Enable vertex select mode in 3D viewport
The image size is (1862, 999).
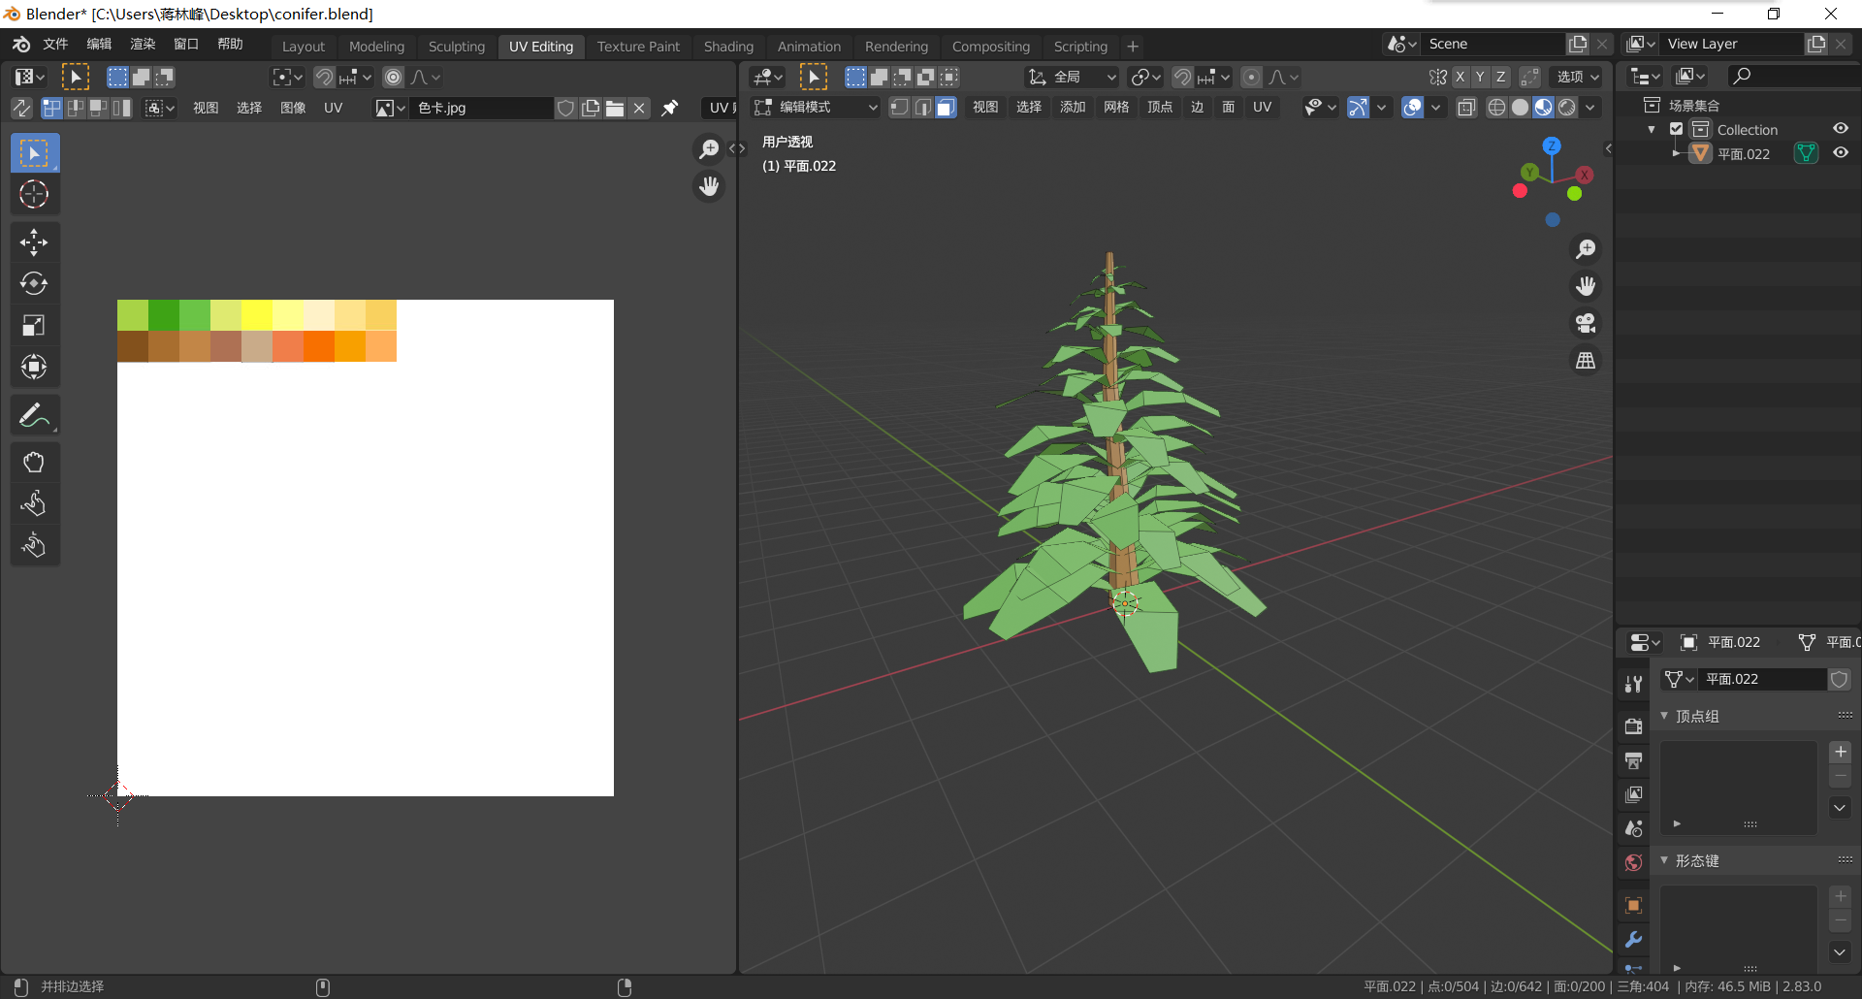point(900,108)
